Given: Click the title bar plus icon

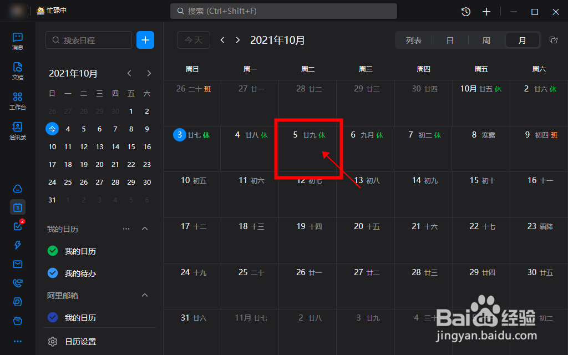Looking at the screenshot, I should click(486, 12).
